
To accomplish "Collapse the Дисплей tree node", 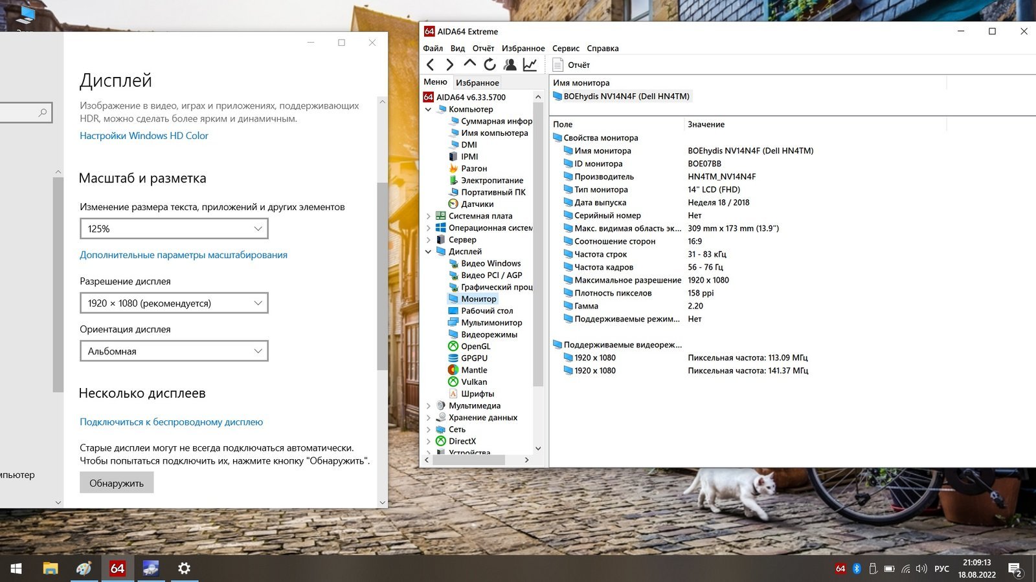I will click(428, 252).
